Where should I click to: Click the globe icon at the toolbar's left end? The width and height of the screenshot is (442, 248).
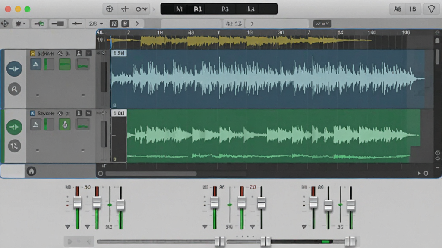pyautogui.click(x=5, y=24)
